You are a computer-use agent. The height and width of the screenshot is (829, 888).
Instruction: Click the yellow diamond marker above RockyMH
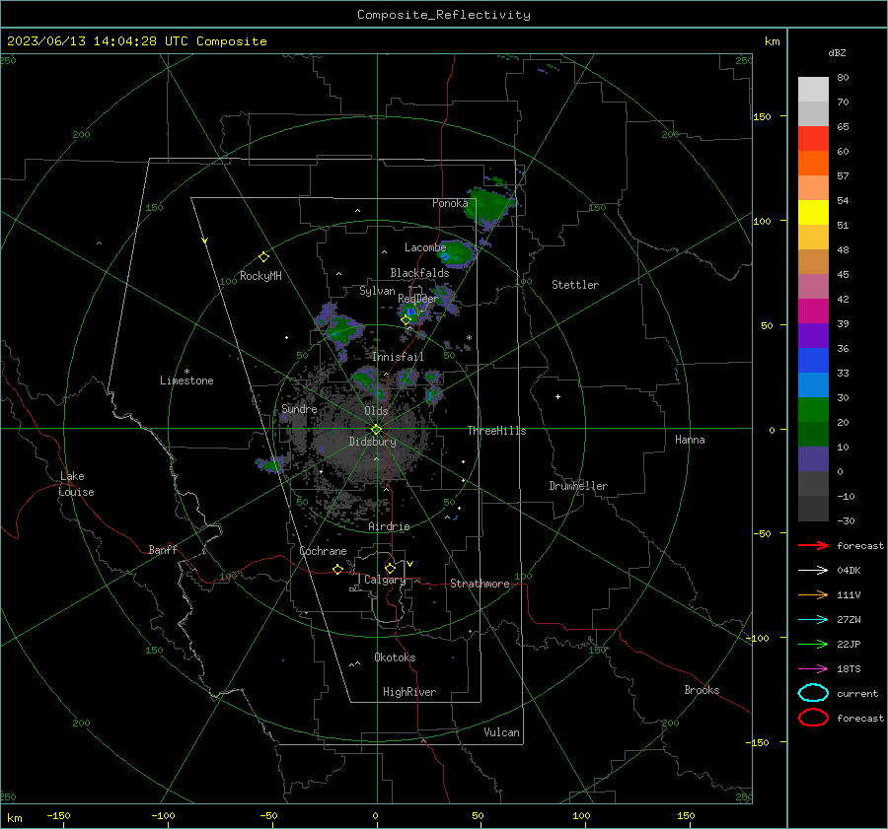[x=263, y=257]
